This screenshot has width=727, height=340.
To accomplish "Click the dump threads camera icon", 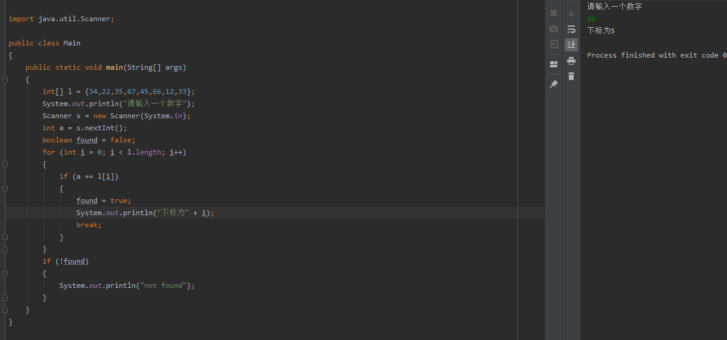I will (x=554, y=28).
